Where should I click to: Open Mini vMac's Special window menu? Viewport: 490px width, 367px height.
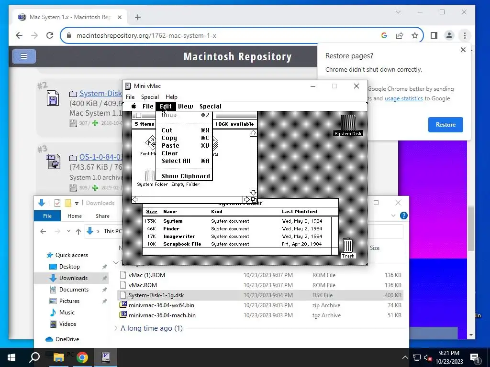pos(150,97)
